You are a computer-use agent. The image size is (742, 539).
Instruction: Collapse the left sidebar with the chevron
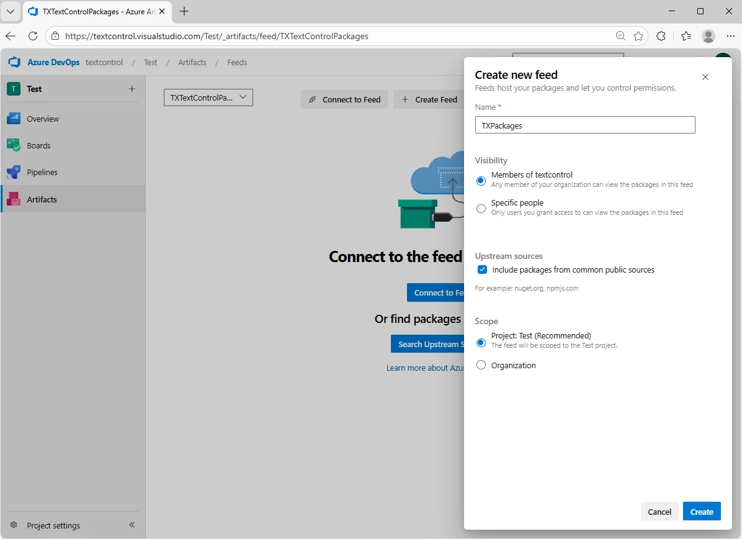tap(132, 525)
